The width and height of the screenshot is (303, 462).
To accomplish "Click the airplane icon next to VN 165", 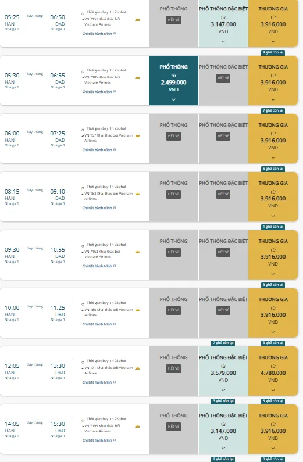I will 83,310.
